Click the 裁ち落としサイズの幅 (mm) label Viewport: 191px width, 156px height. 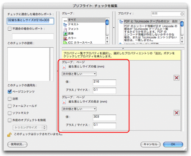coord(87,66)
